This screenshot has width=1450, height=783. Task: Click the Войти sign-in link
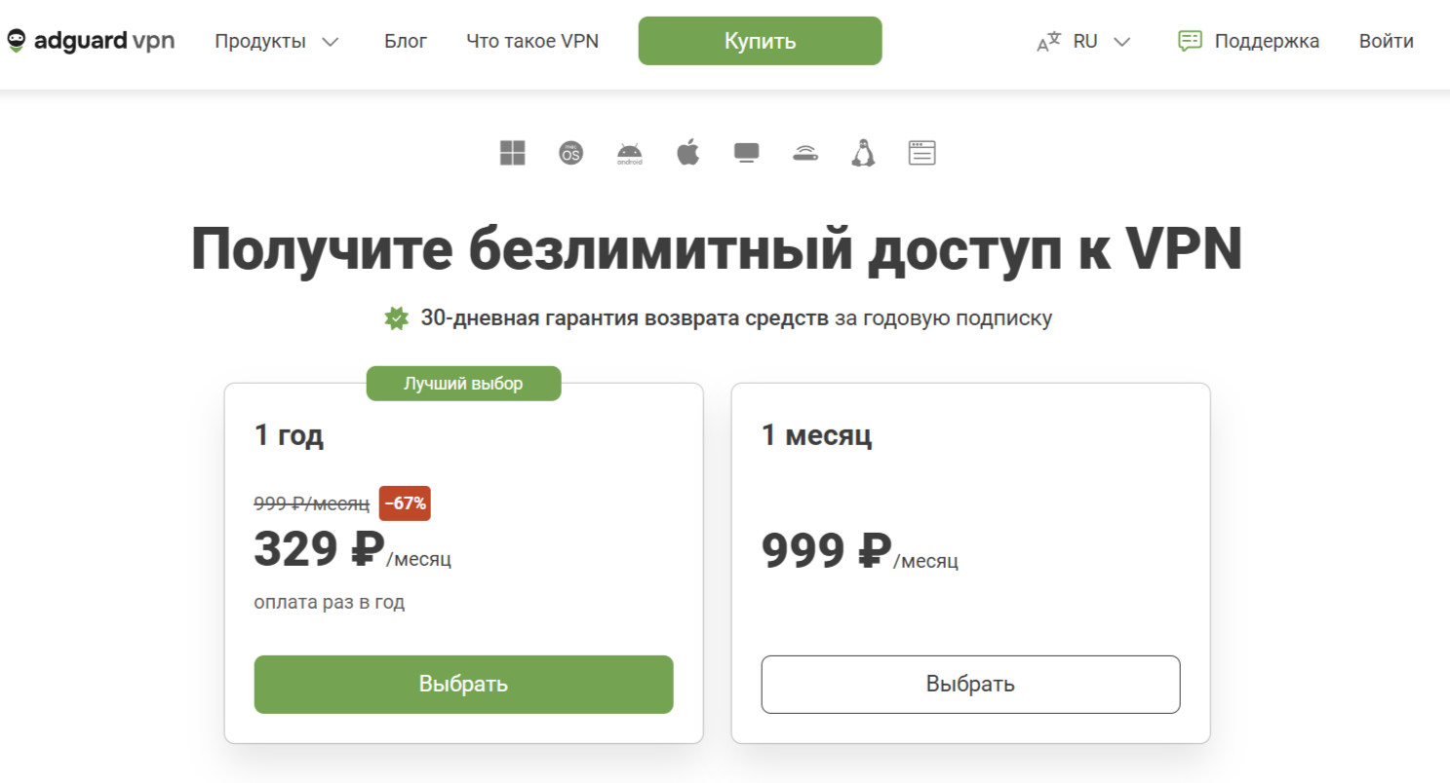point(1387,41)
